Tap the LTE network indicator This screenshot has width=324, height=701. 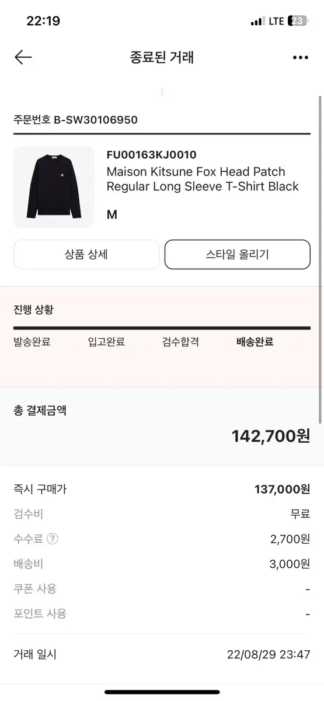click(x=276, y=21)
